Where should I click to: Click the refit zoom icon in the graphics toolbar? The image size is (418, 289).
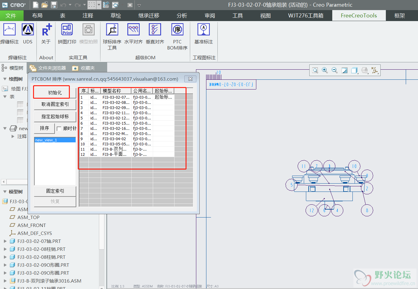(315, 71)
